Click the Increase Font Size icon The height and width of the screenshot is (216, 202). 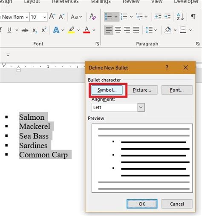tap(52, 17)
